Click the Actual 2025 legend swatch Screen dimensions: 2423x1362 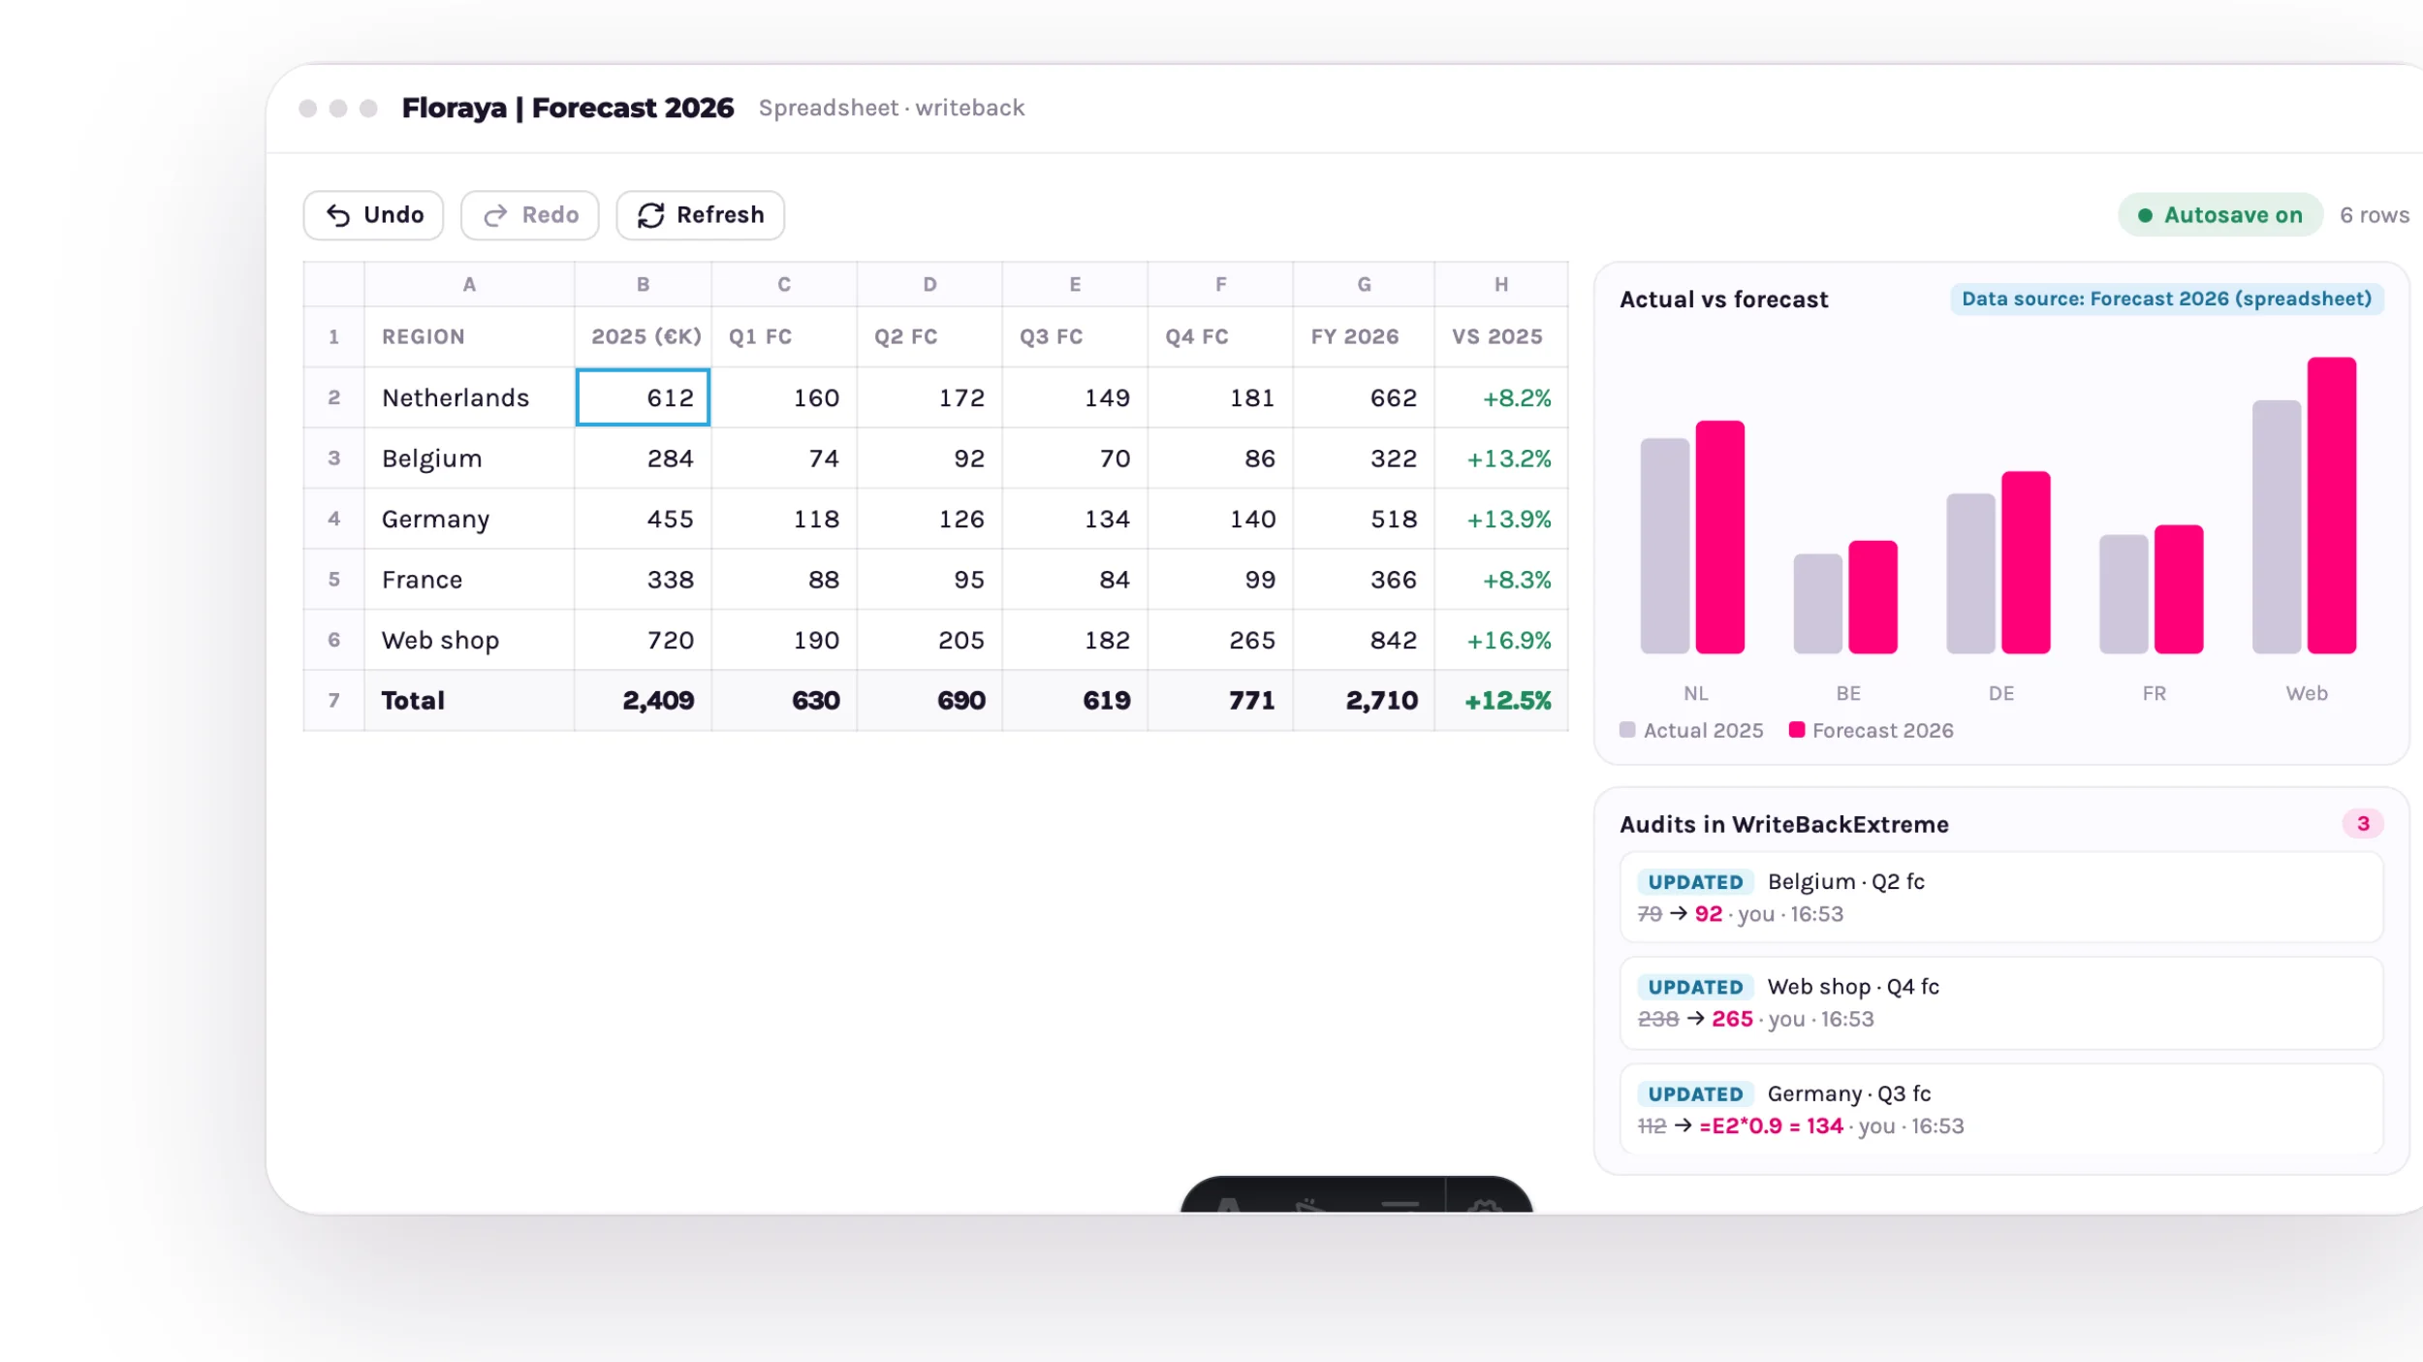1627,730
